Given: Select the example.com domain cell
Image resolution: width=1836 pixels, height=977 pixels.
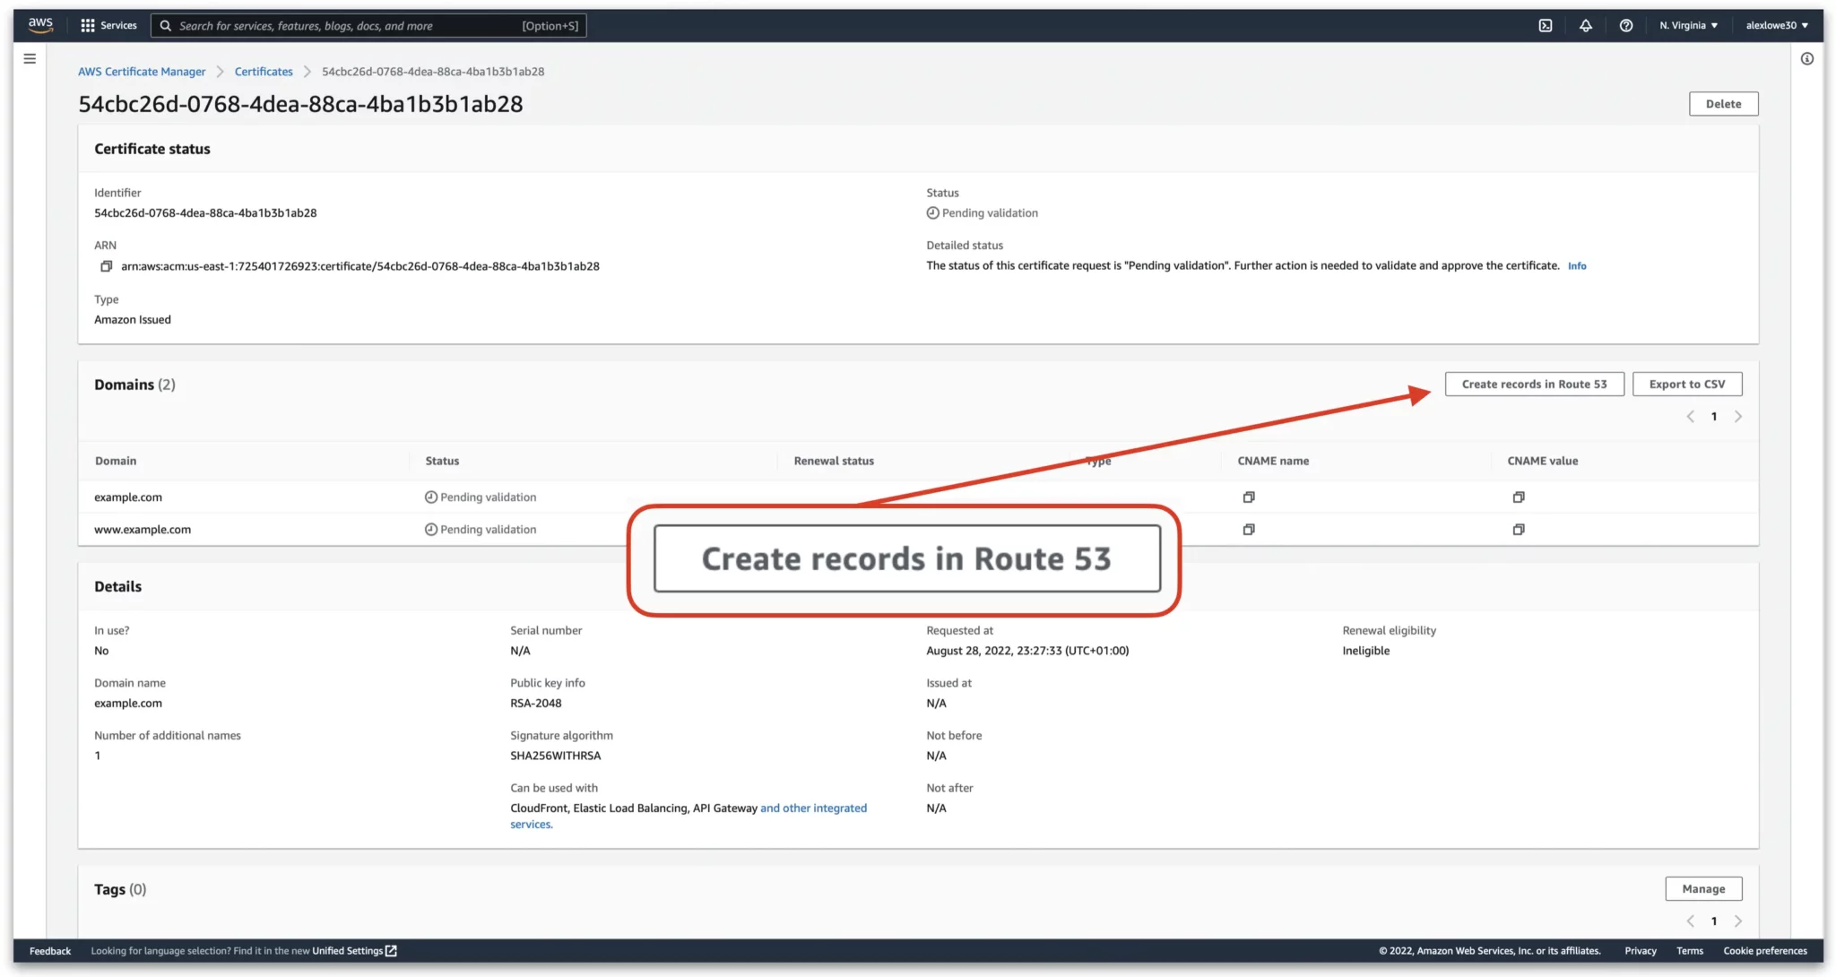Looking at the screenshot, I should [128, 497].
